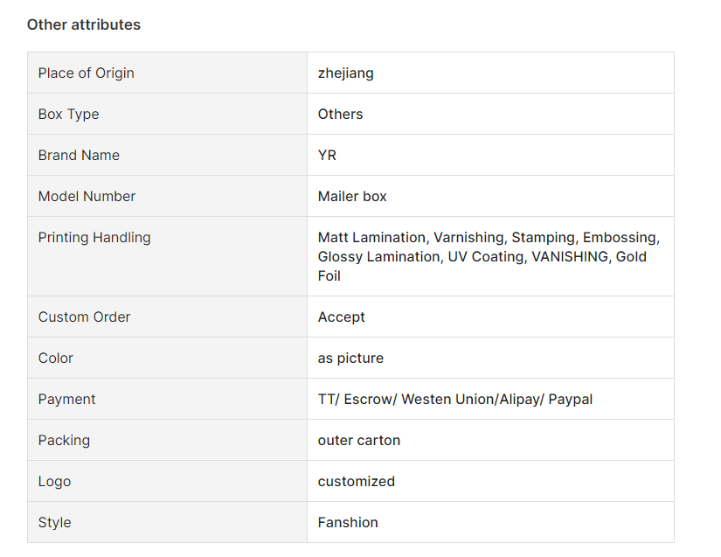Click the Mailer box value
The image size is (721, 557).
click(352, 197)
